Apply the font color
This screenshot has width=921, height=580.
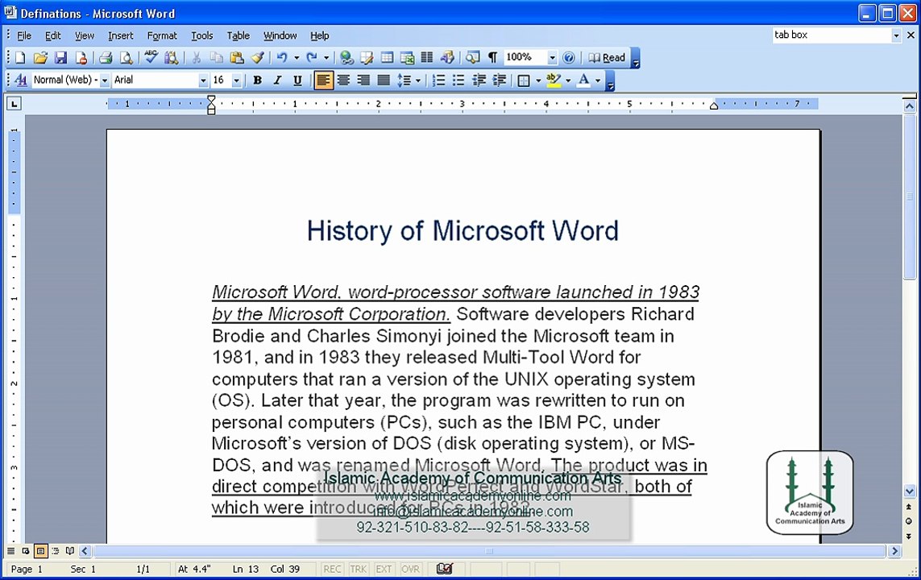583,80
